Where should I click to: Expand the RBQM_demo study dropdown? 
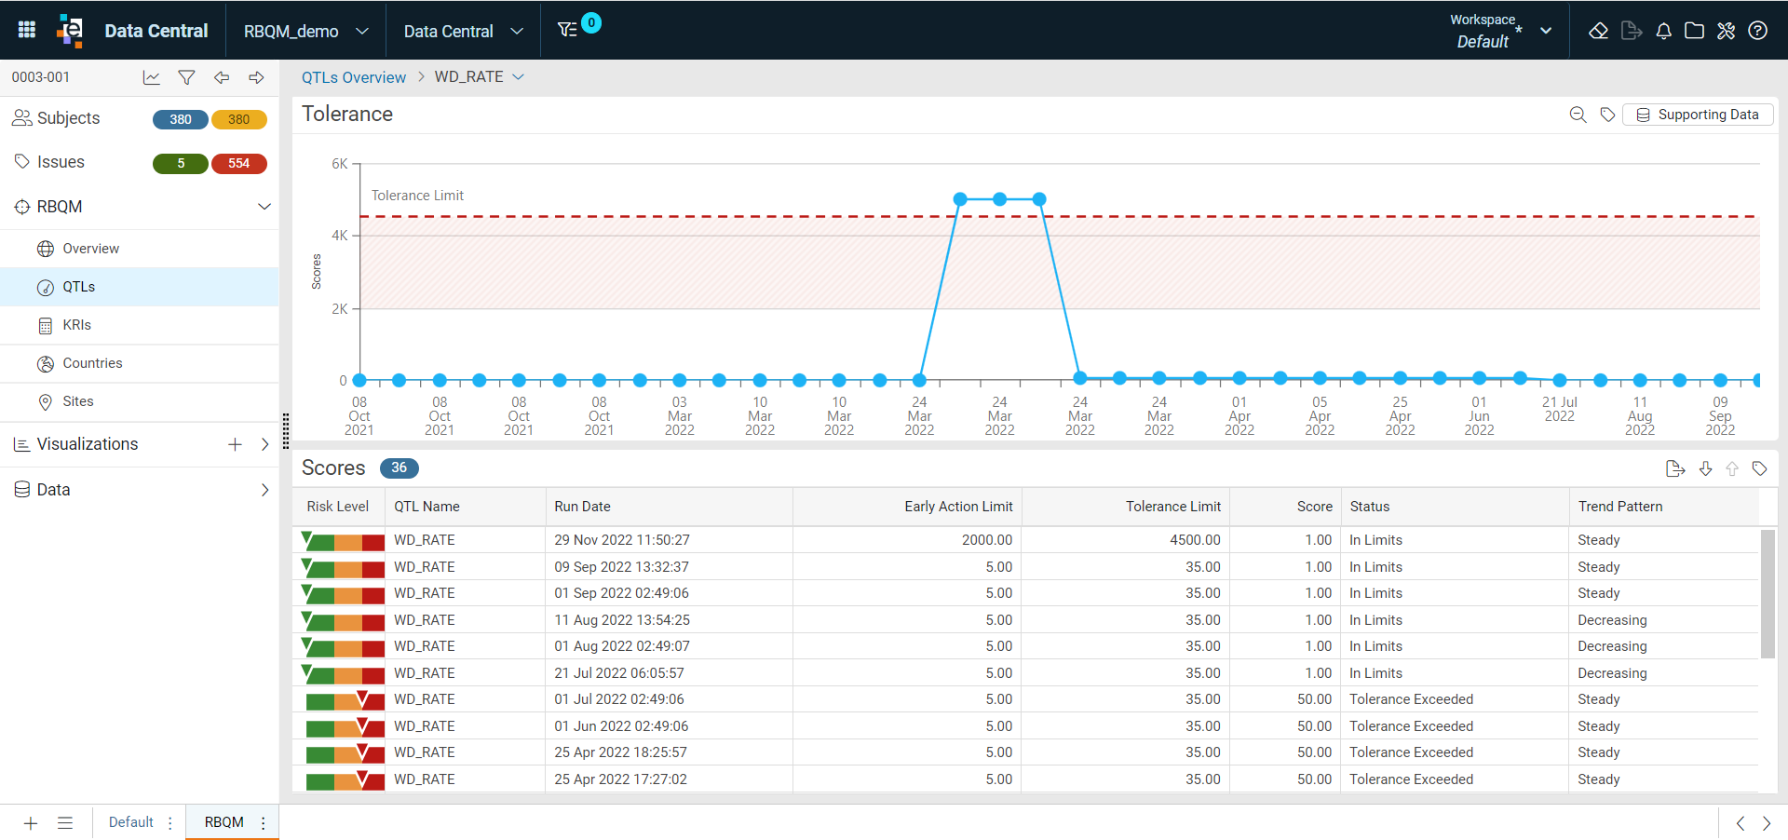tap(306, 32)
